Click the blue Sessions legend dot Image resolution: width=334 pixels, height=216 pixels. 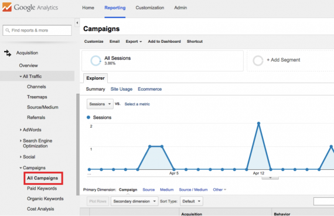[88, 117]
